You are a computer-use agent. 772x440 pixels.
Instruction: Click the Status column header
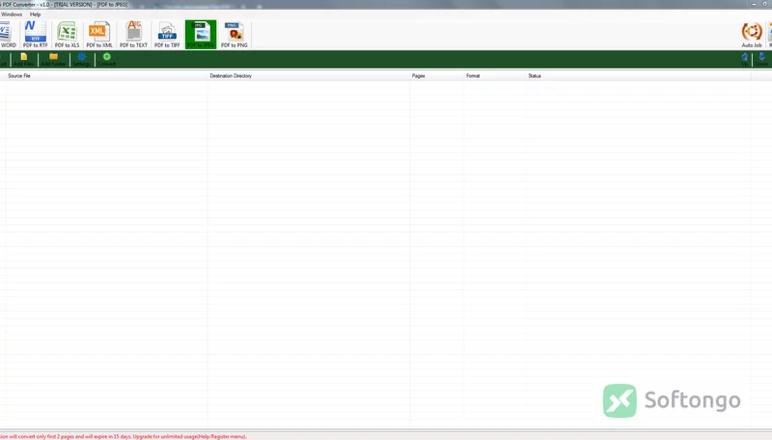(x=638, y=76)
